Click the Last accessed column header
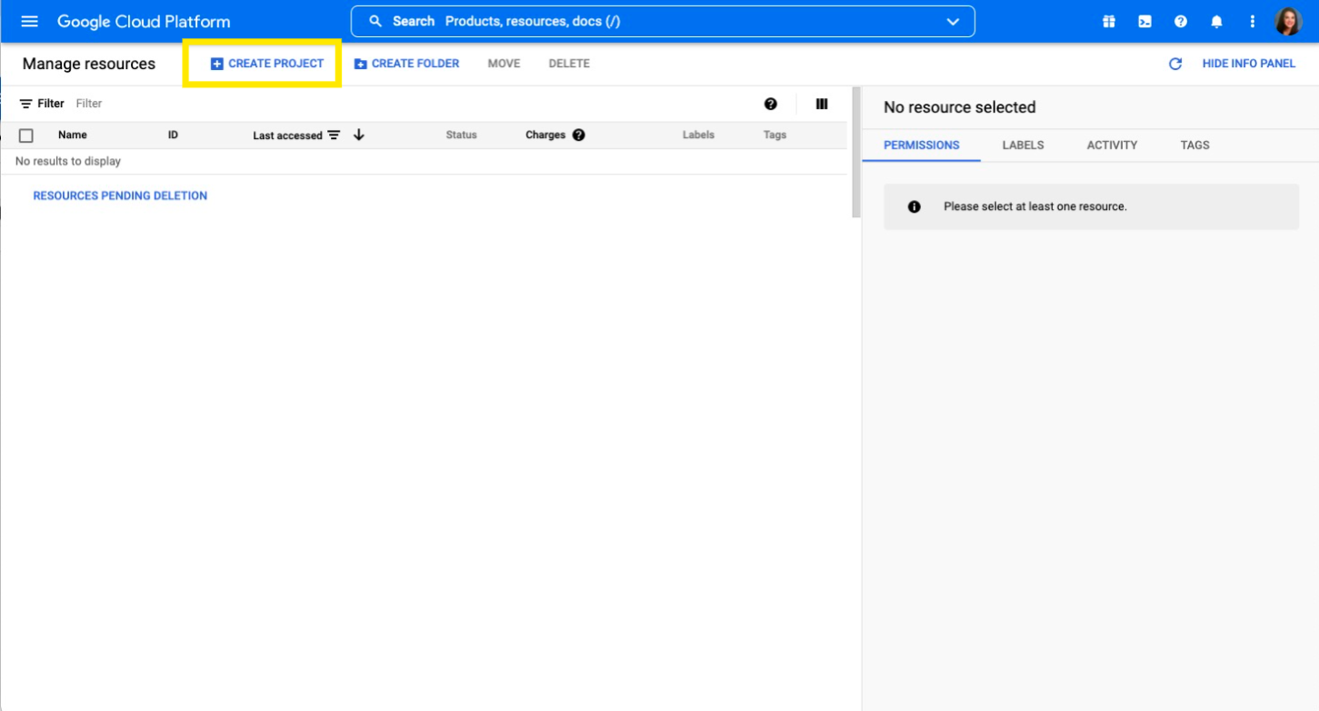The image size is (1319, 711). point(287,135)
